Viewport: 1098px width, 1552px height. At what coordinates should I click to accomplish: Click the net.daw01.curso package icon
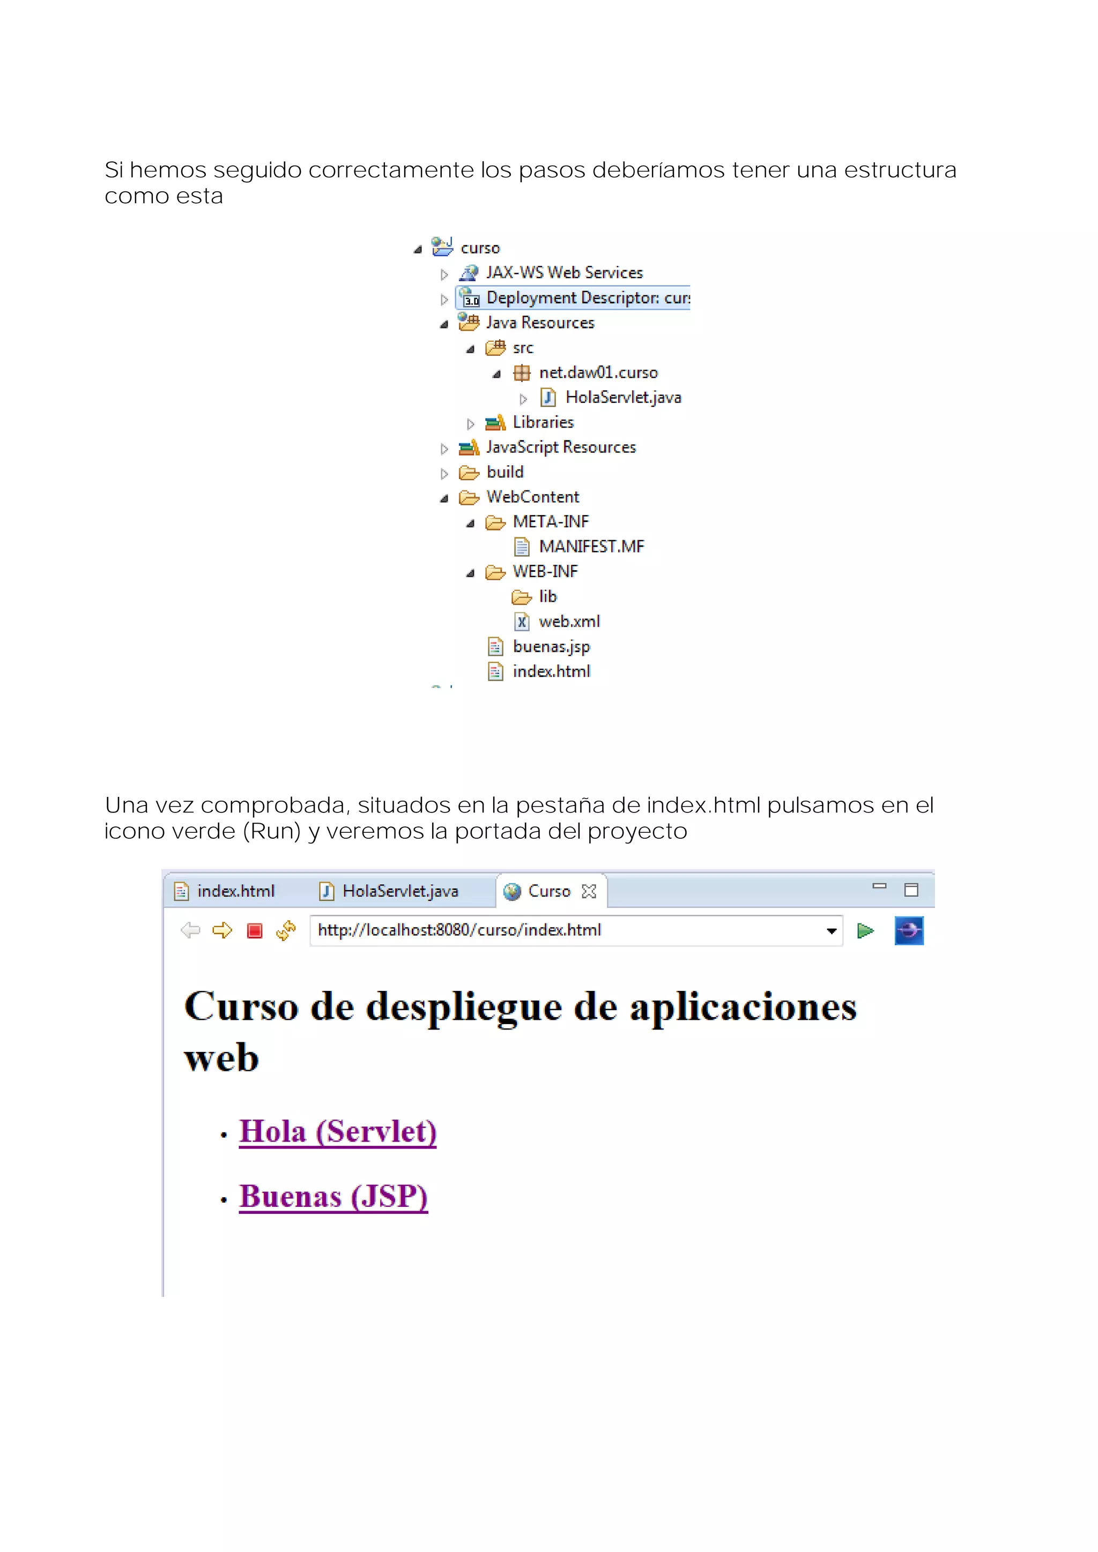point(522,372)
